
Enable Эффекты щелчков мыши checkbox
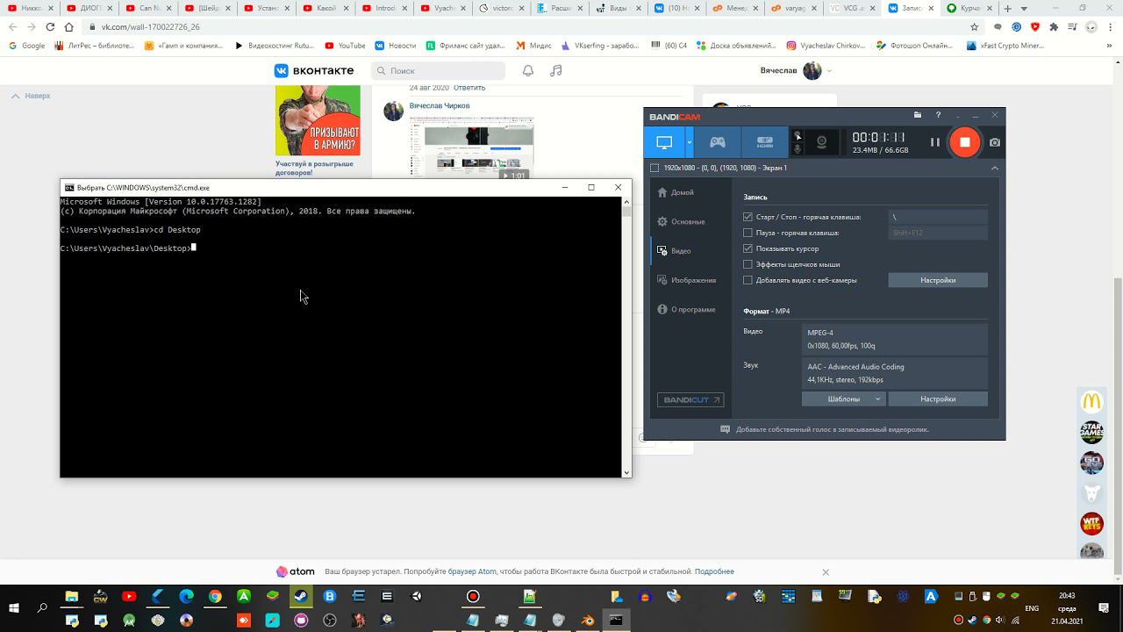(x=747, y=264)
